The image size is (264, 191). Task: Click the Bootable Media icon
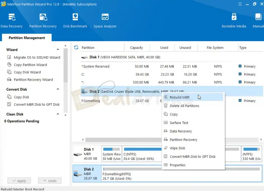[x=234, y=18]
